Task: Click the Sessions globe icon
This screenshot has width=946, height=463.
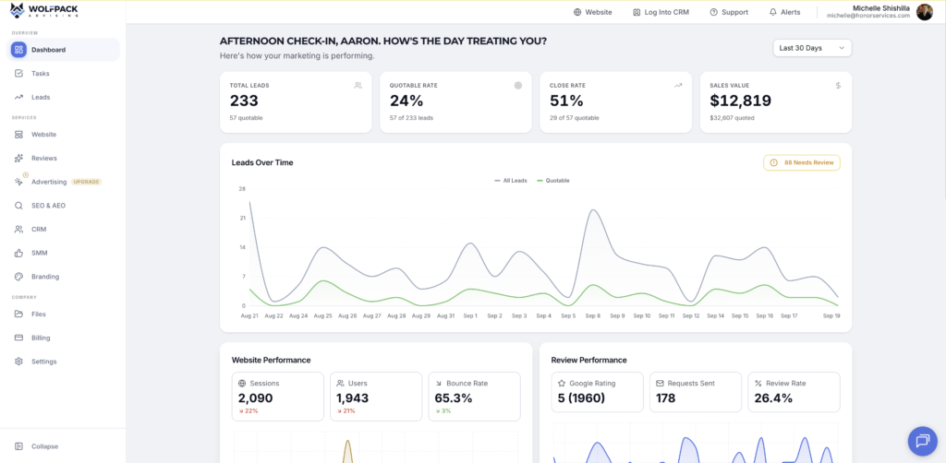Action: [x=242, y=383]
